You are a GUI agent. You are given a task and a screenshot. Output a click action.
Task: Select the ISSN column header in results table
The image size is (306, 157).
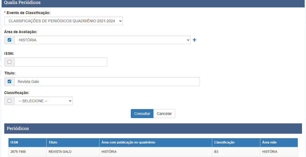pyautogui.click(x=14, y=142)
